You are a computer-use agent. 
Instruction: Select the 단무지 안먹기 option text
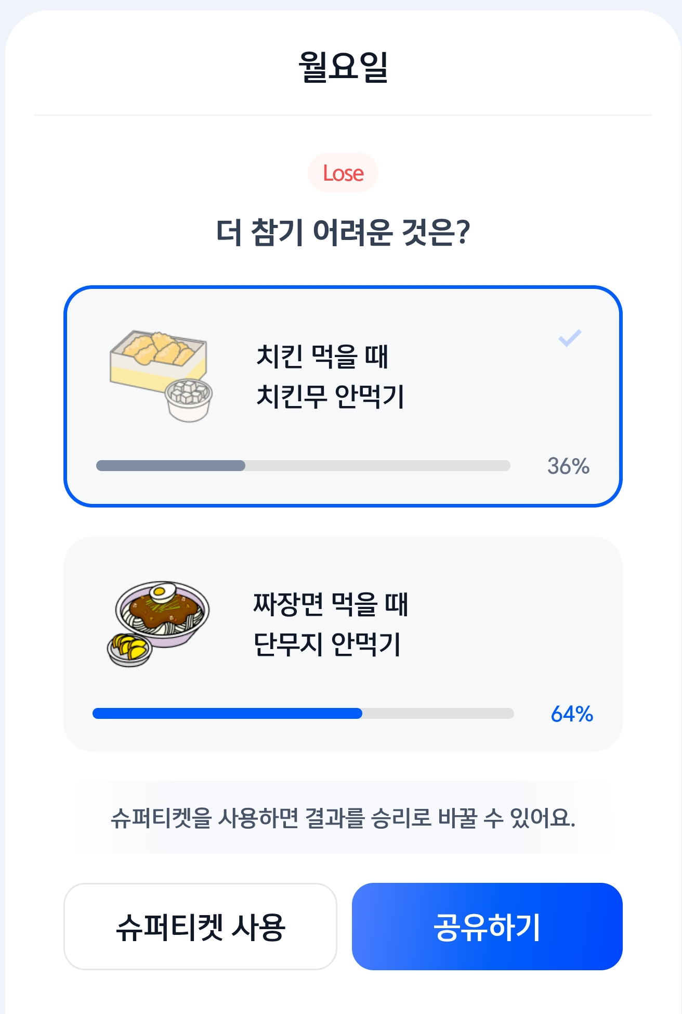coord(331,624)
